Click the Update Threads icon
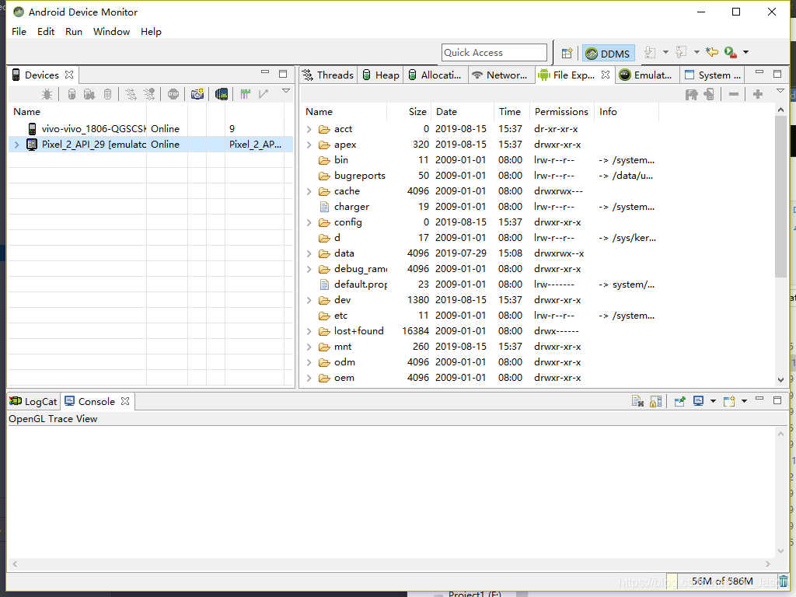This screenshot has height=597, width=796. tap(131, 94)
